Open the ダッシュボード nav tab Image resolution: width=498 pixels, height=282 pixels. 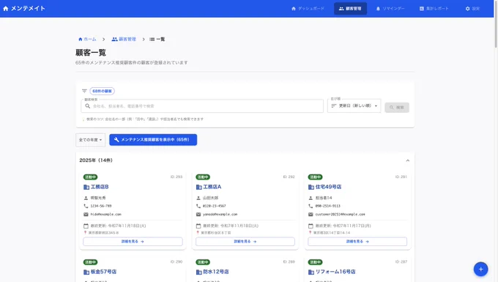tap(308, 9)
